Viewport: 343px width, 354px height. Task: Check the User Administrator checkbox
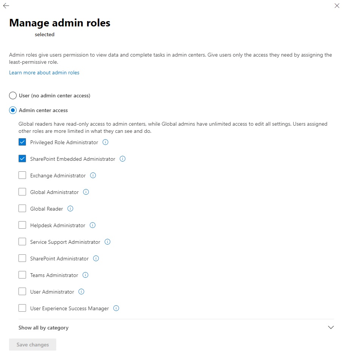pos(22,292)
